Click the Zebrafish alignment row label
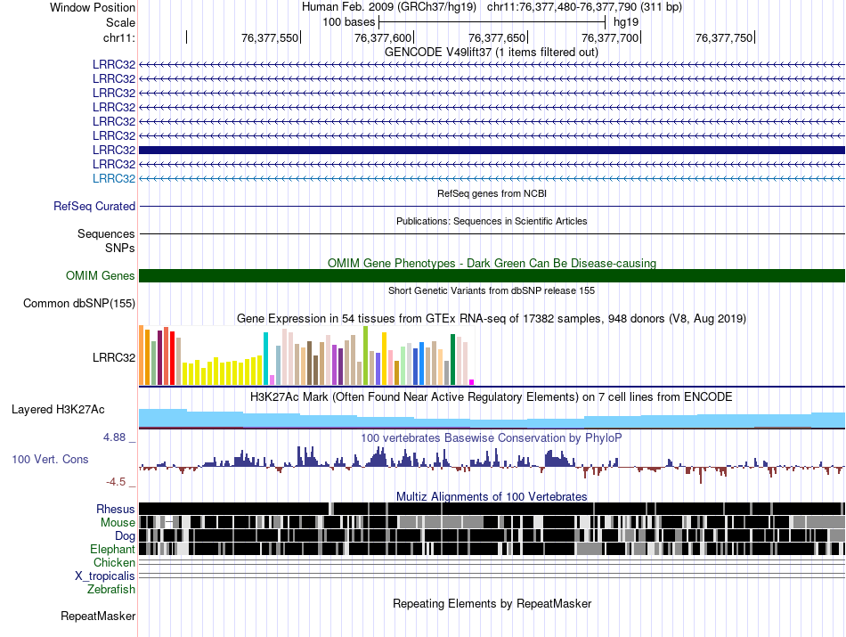 click(x=111, y=590)
